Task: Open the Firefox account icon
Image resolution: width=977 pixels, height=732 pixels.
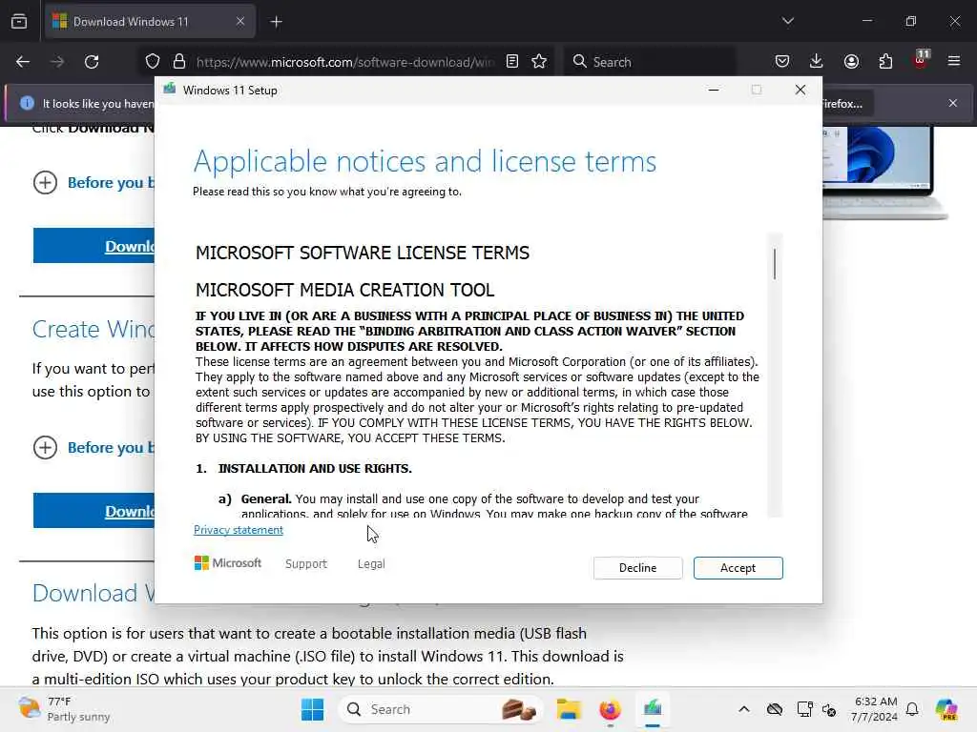Action: coord(851,61)
